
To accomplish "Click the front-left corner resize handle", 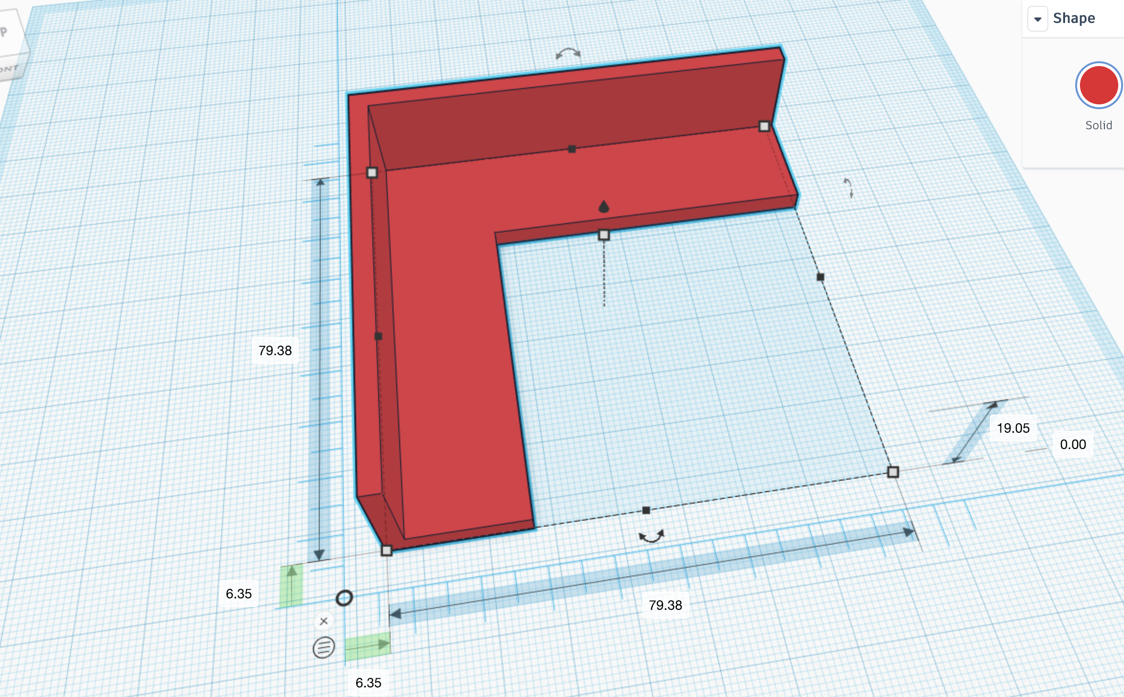I will 386,551.
